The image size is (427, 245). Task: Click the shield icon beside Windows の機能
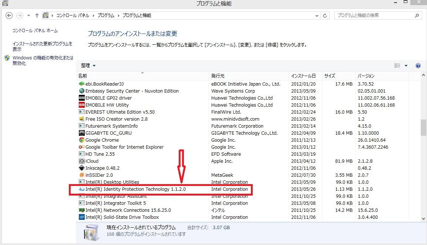tap(7, 58)
